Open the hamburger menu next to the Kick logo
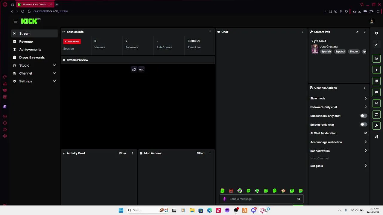This screenshot has height=215, width=383. [15, 21]
